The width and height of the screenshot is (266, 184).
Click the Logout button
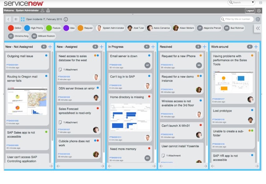click(250, 10)
